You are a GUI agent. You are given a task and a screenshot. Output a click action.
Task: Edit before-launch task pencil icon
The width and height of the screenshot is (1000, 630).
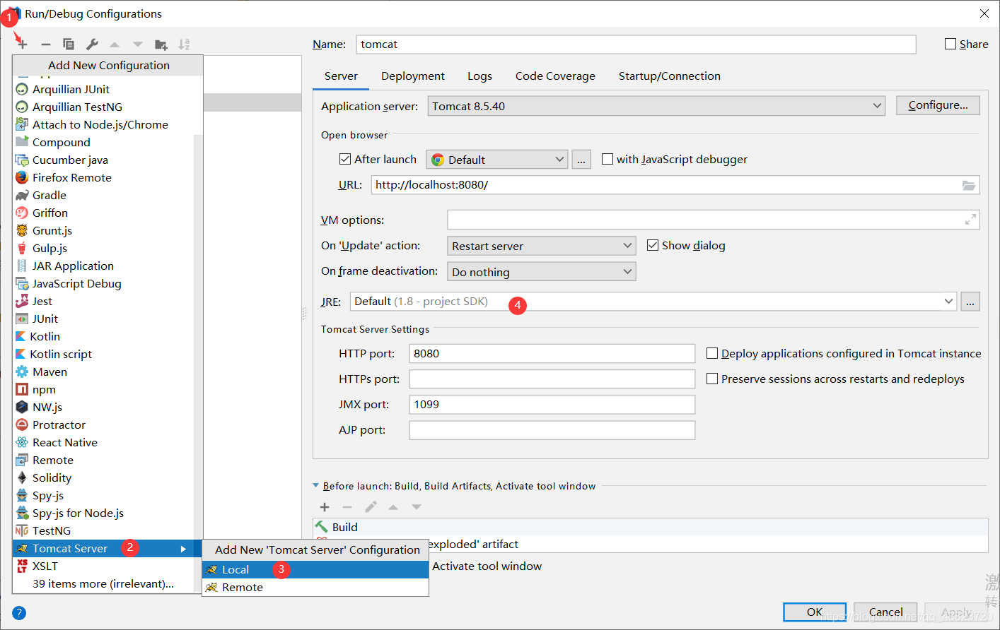click(x=371, y=507)
